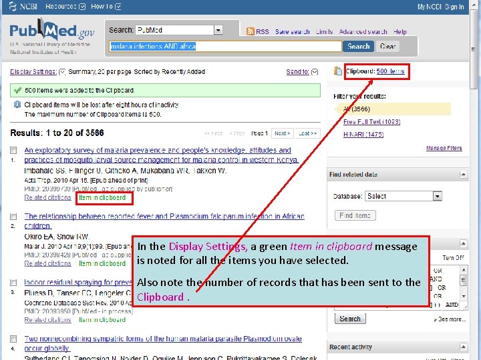
Task: Open the Two nonrecombining sympatric forms article
Action: [163, 343]
